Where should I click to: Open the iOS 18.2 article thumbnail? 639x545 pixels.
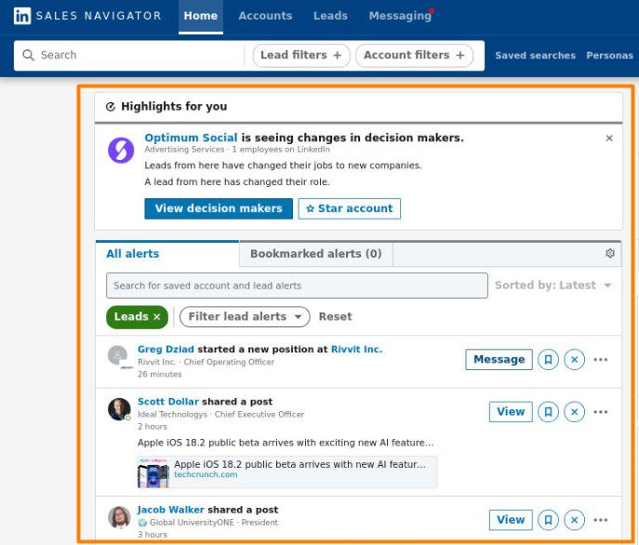click(x=153, y=472)
